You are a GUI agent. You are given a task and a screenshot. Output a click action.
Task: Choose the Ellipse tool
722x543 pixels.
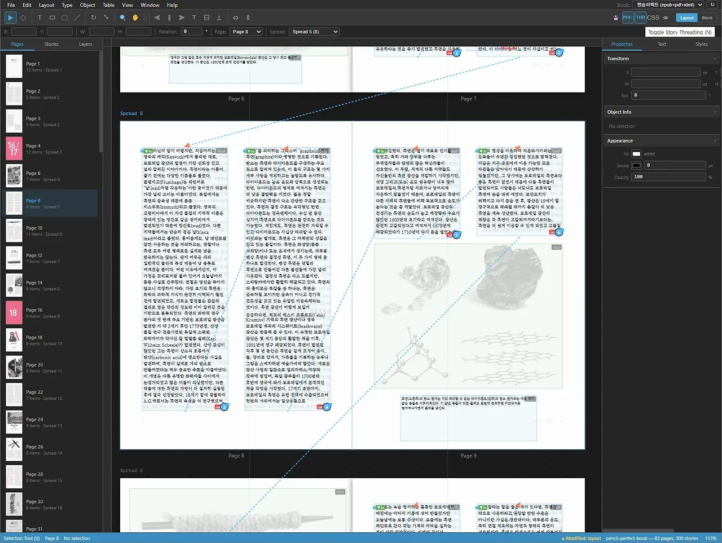coord(64,17)
